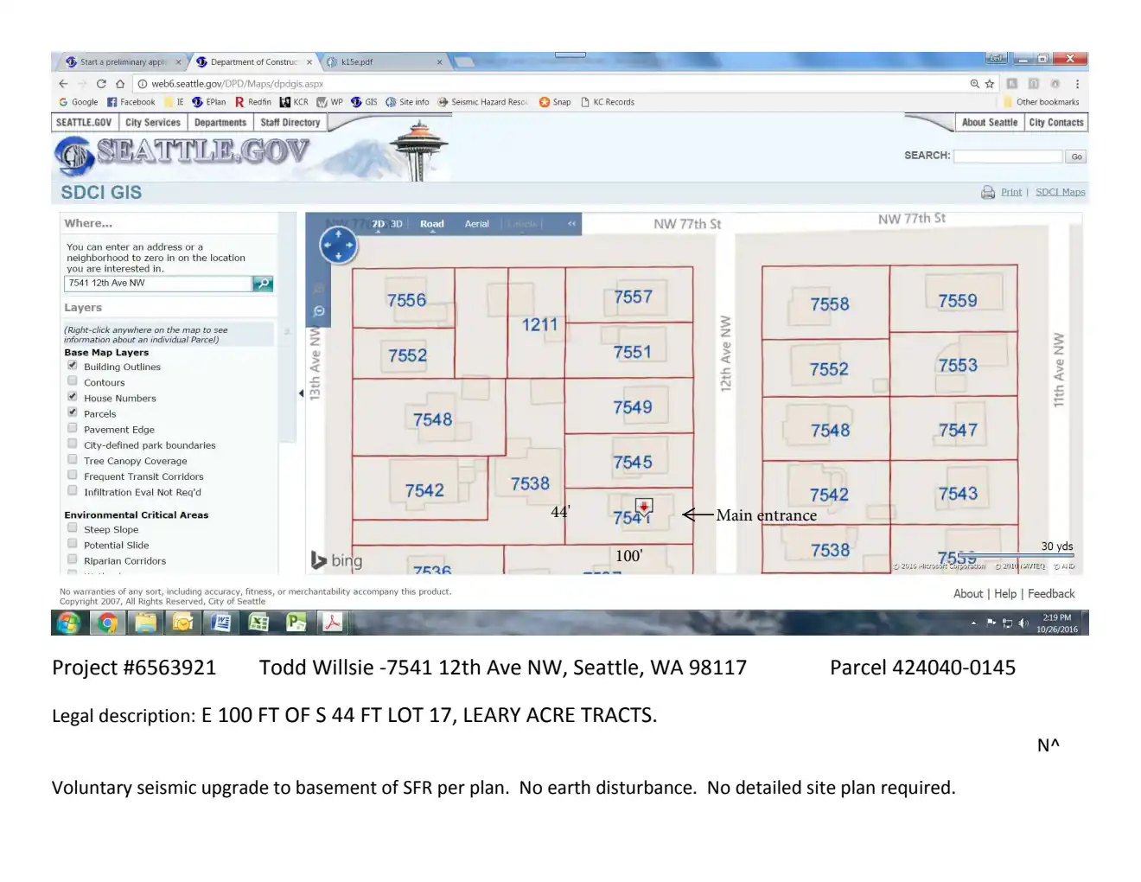The height and width of the screenshot is (882, 1141).
Task: Zoom out the map view
Action: coord(319,311)
